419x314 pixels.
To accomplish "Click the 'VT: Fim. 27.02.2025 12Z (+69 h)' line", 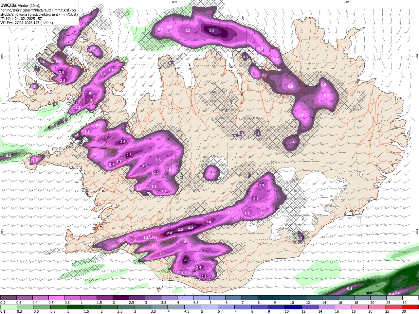I will click(27, 23).
